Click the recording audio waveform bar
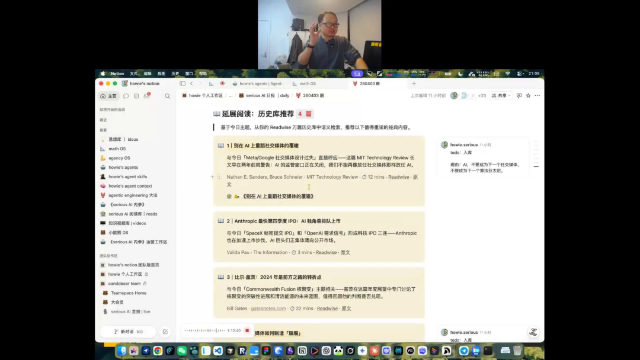This screenshot has height=360, width=640. (x=204, y=330)
